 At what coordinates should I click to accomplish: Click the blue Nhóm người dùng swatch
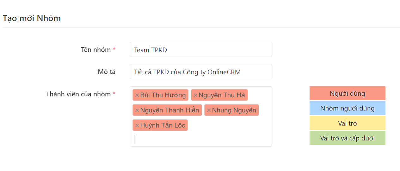tap(347, 108)
